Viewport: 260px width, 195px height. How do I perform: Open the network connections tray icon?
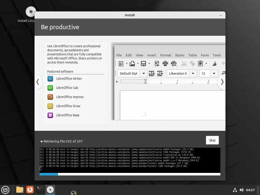tap(235, 190)
